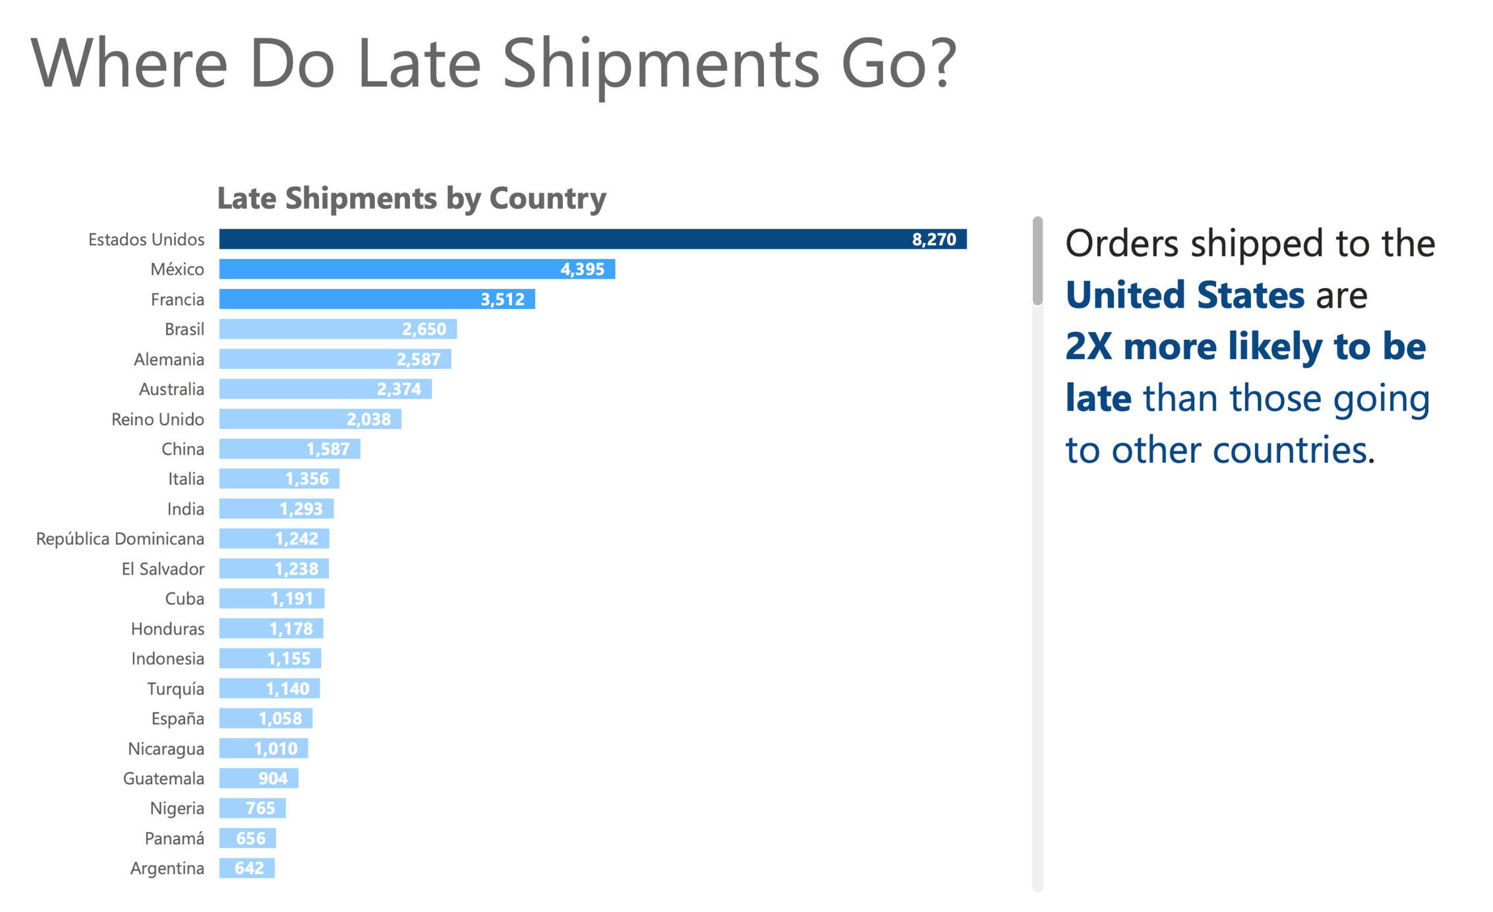Viewport: 1493px width, 912px height.
Task: Click the India axis label
Action: pos(185,509)
